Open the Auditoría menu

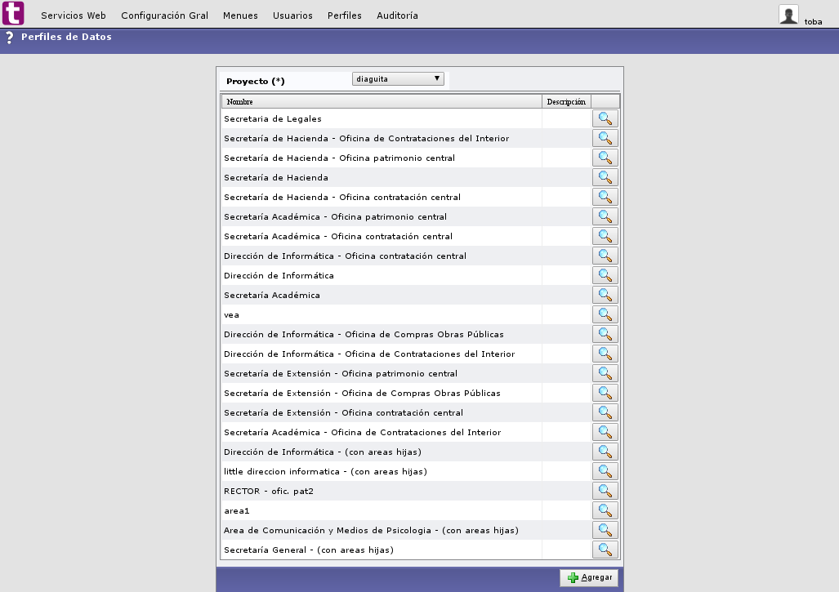pos(397,15)
